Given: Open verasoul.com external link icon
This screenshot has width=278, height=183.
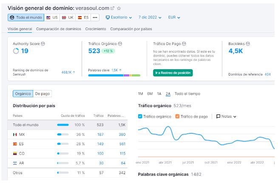Looking at the screenshot, I should 112,8.
